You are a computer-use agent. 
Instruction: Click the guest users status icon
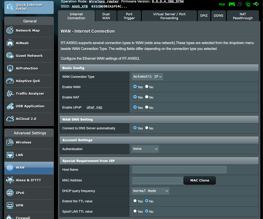240,4
